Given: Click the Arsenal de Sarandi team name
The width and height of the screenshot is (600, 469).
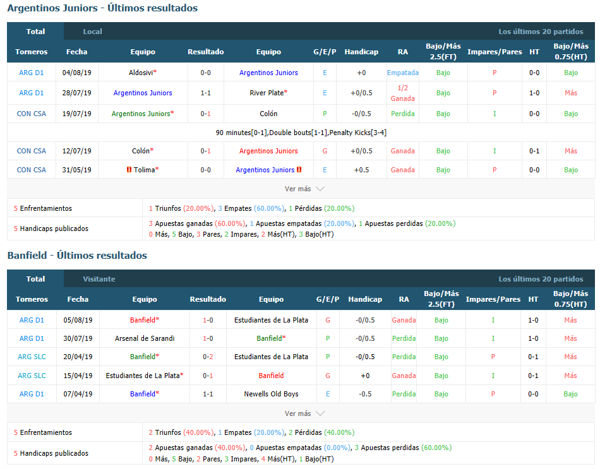Looking at the screenshot, I should [145, 338].
